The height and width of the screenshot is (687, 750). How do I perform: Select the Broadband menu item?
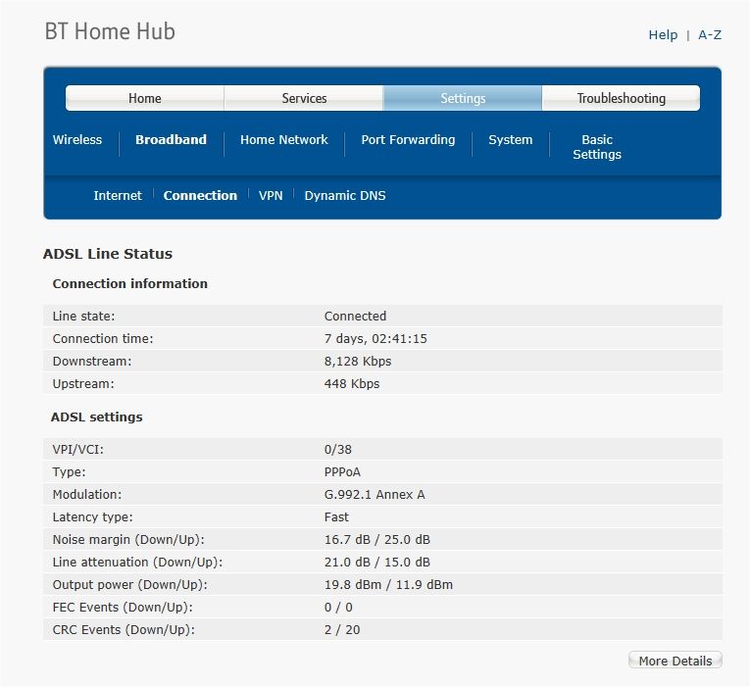[x=171, y=139]
